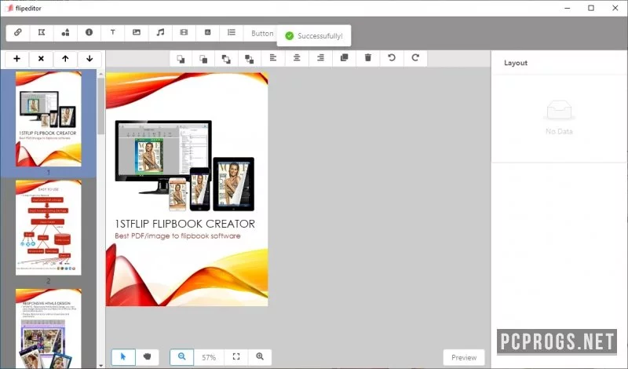Click the devices mockup image on canvas

point(184,166)
